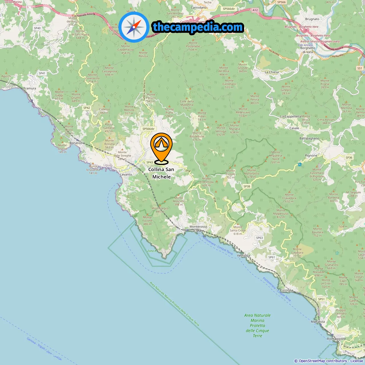The image size is (365, 365).
Task: Click the SP43 road shield
Action: tap(150, 162)
